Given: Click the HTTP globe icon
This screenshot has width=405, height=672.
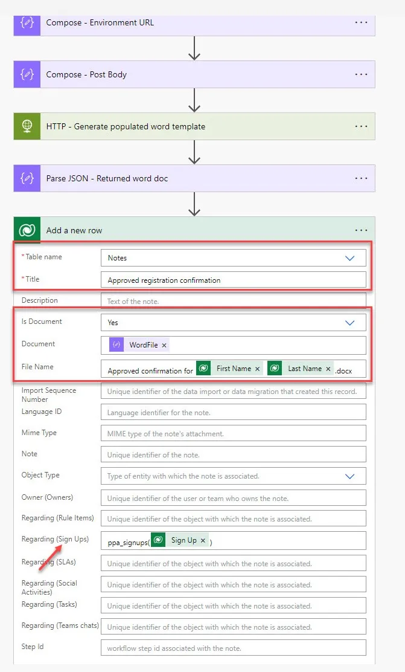Looking at the screenshot, I should click(27, 126).
